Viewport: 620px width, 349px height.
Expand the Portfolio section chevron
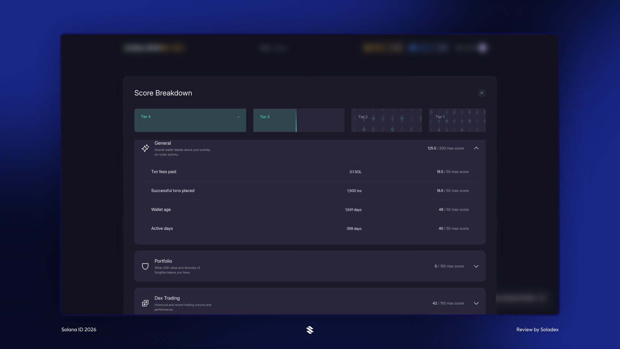coord(476,266)
